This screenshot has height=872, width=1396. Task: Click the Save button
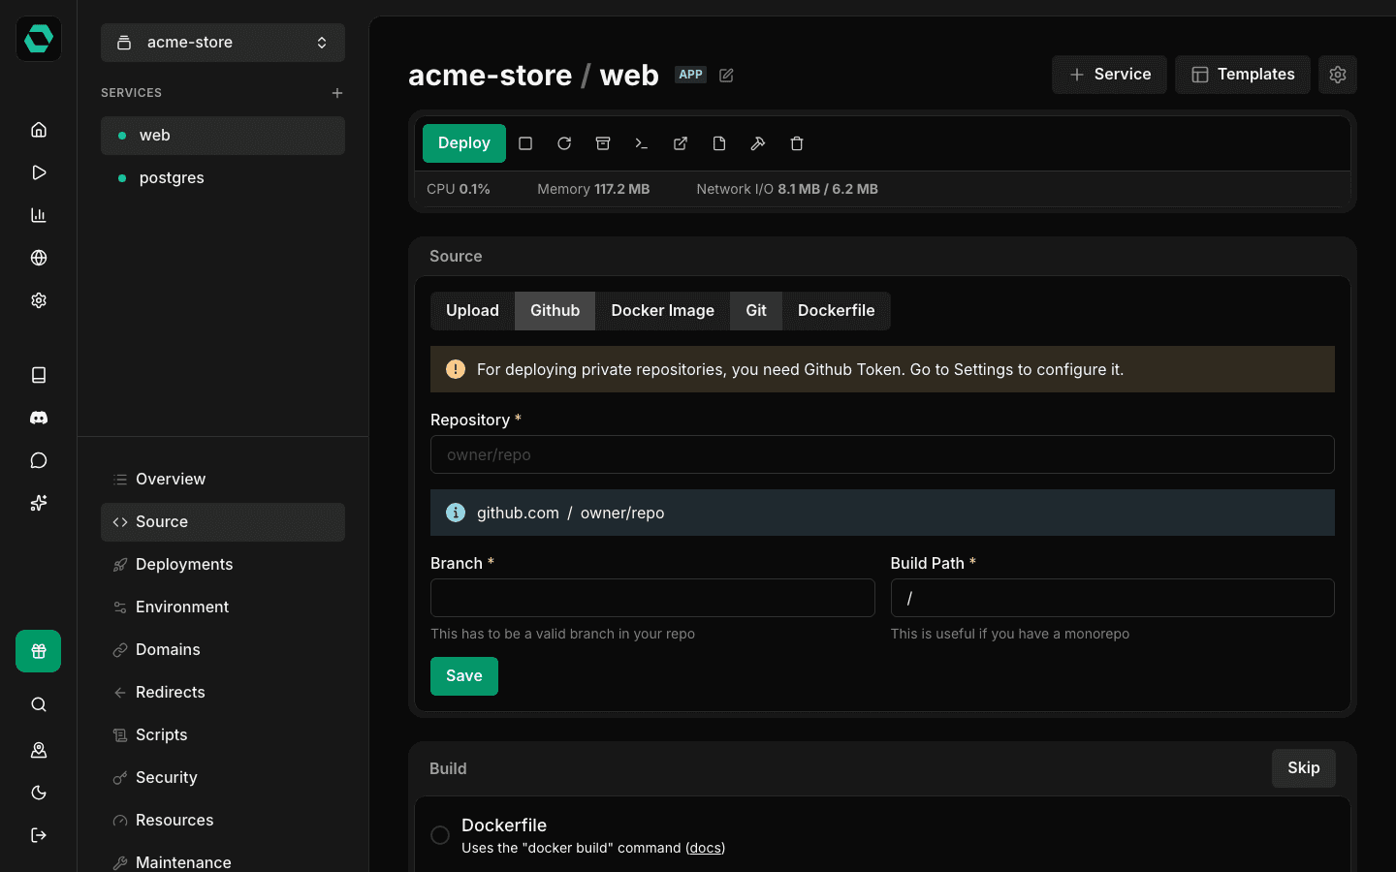pos(464,676)
